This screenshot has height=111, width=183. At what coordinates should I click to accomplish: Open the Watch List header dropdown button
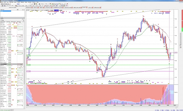click(x=18, y=10)
